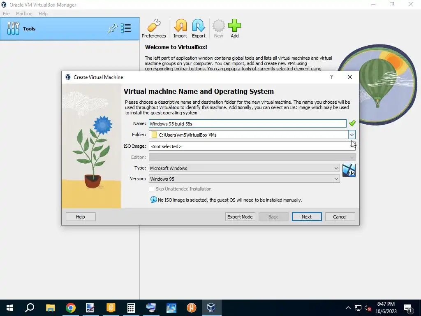Click the yellow folder icon in Folder field

tap(154, 135)
